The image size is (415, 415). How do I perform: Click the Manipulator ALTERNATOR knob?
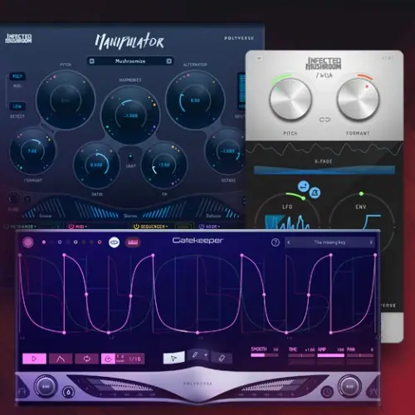195,100
